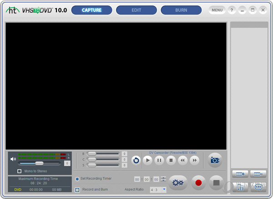
Task: Open the MENU button
Action: (x=217, y=10)
